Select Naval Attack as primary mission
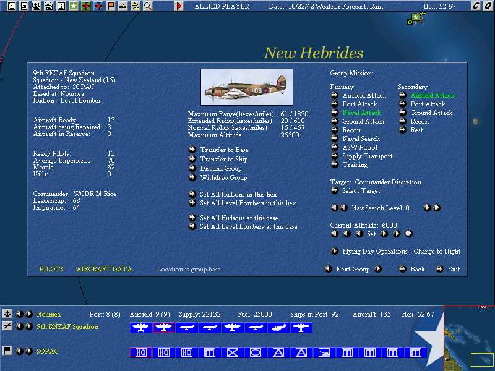Viewport: 495px width, 371px height. (361, 113)
